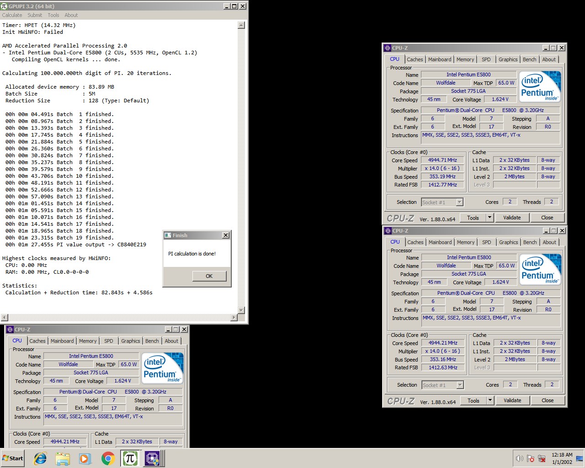Open the Action Center flag in the tray
The width and height of the screenshot is (585, 468).
pos(531,458)
